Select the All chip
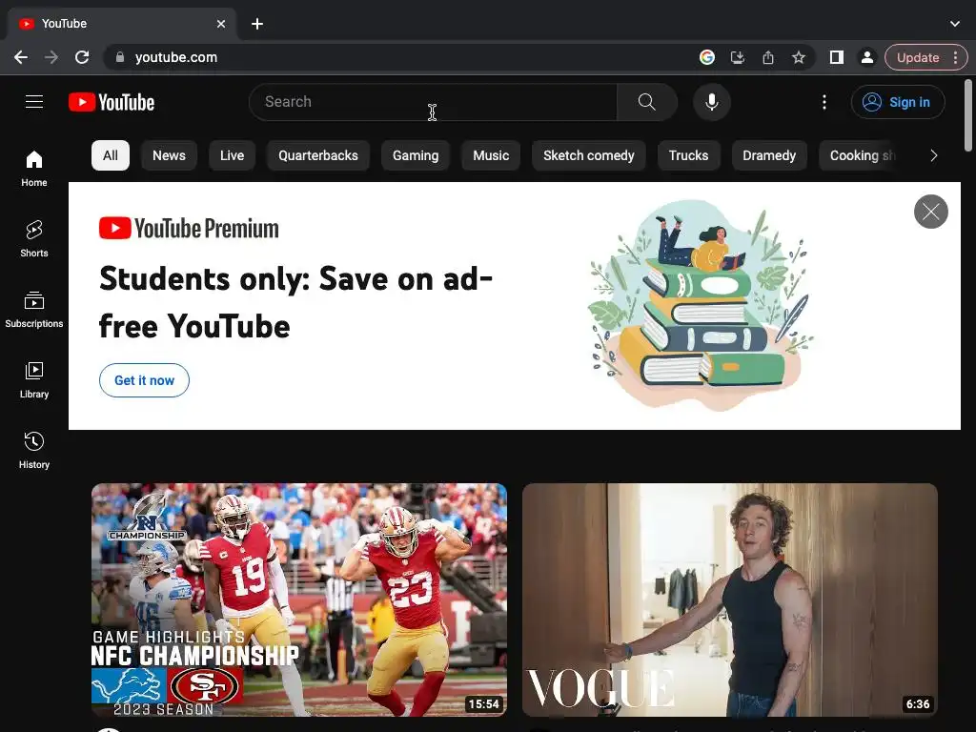Screen dimensions: 976x732 (111, 155)
